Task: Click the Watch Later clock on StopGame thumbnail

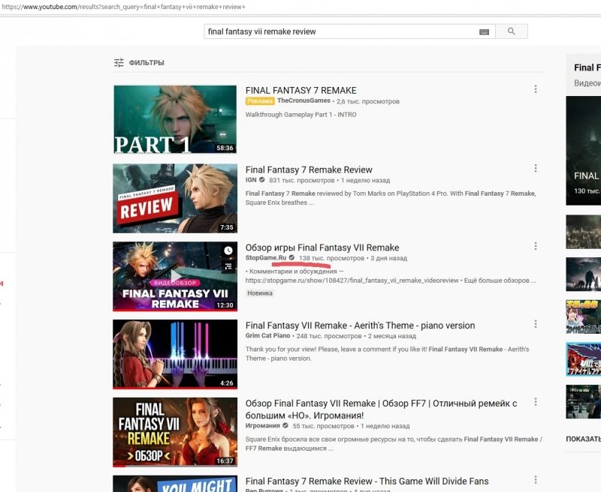Action: pyautogui.click(x=228, y=250)
